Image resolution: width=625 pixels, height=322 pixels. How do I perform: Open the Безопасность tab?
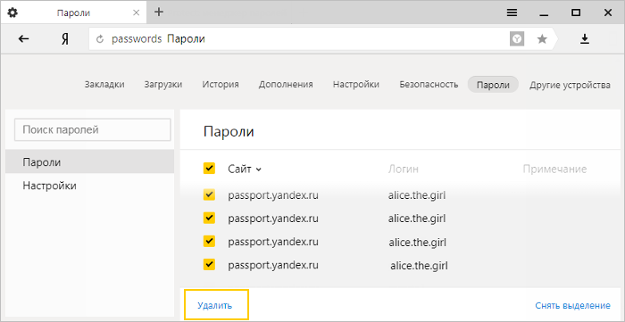pos(429,85)
